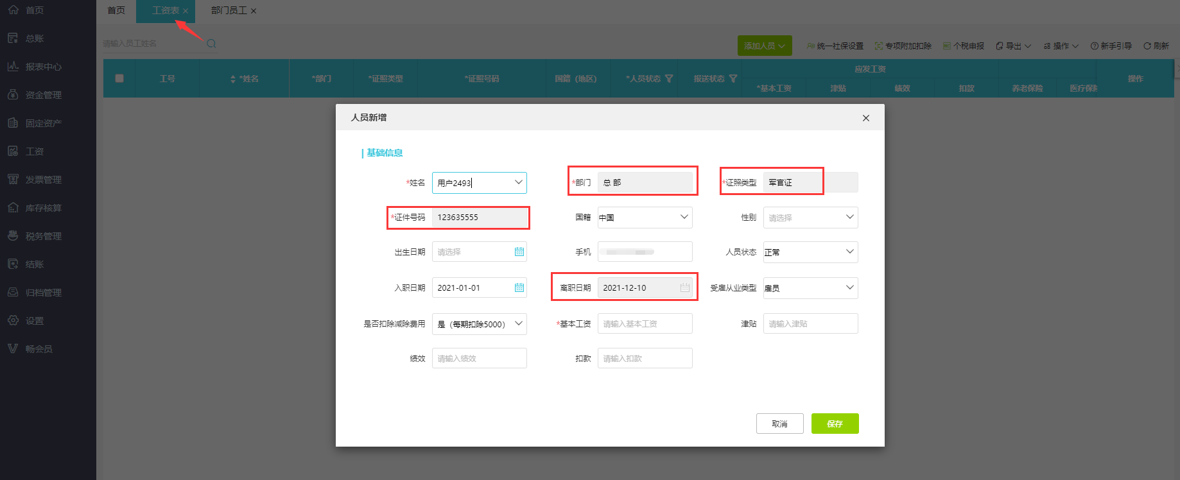The height and width of the screenshot is (480, 1180).
Task: Expand the 姓名 dropdown
Action: pyautogui.click(x=518, y=183)
